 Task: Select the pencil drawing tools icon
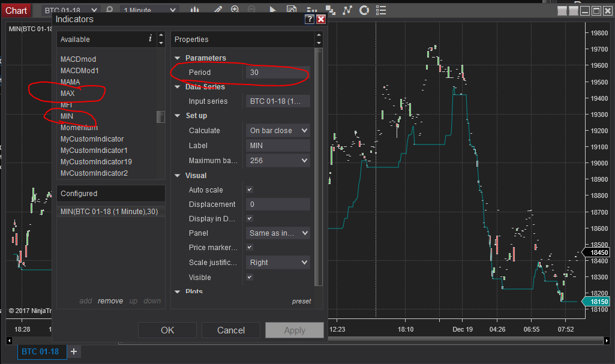click(x=217, y=10)
